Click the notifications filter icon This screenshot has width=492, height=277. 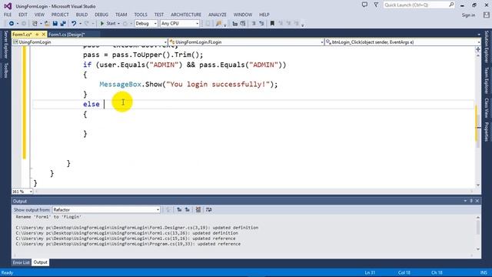376,5
